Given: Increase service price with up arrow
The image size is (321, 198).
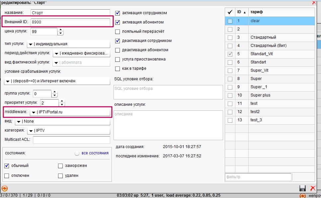Looking at the screenshot, I should click(60, 30).
